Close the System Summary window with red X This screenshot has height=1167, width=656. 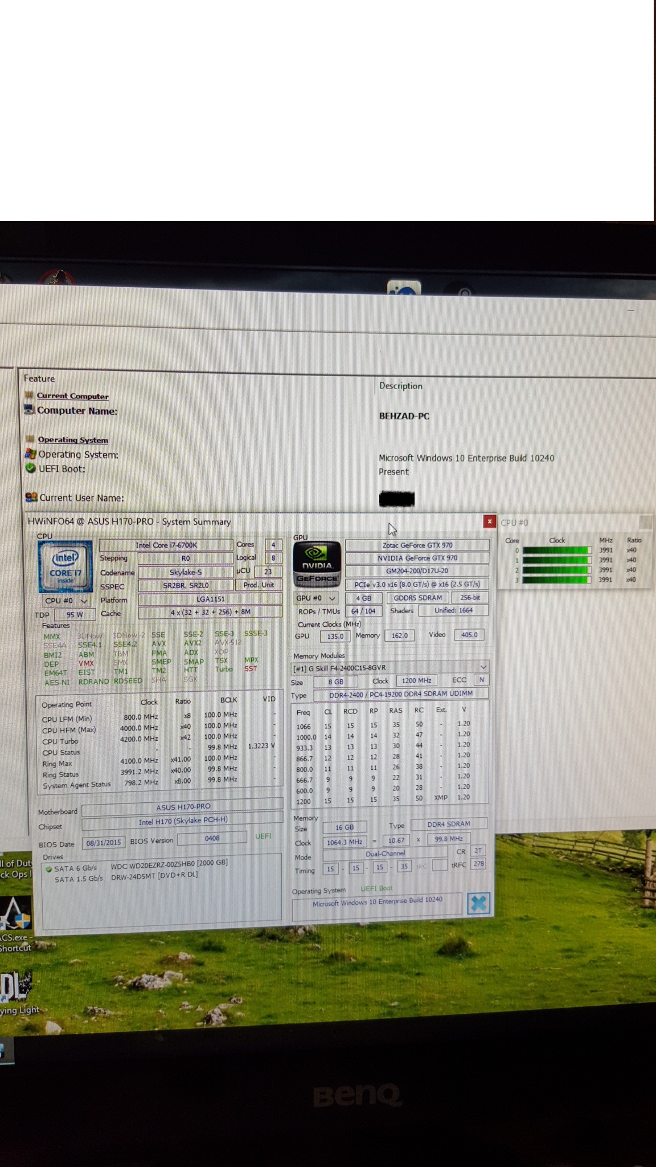coord(489,521)
